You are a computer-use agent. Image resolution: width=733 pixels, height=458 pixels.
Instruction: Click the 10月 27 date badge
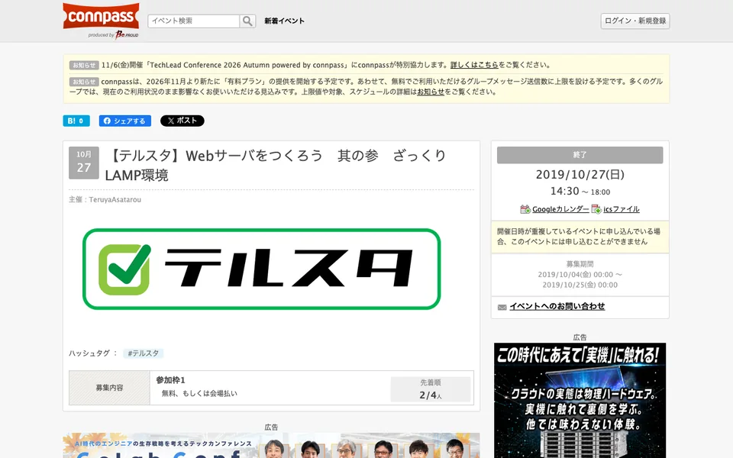tap(84, 163)
